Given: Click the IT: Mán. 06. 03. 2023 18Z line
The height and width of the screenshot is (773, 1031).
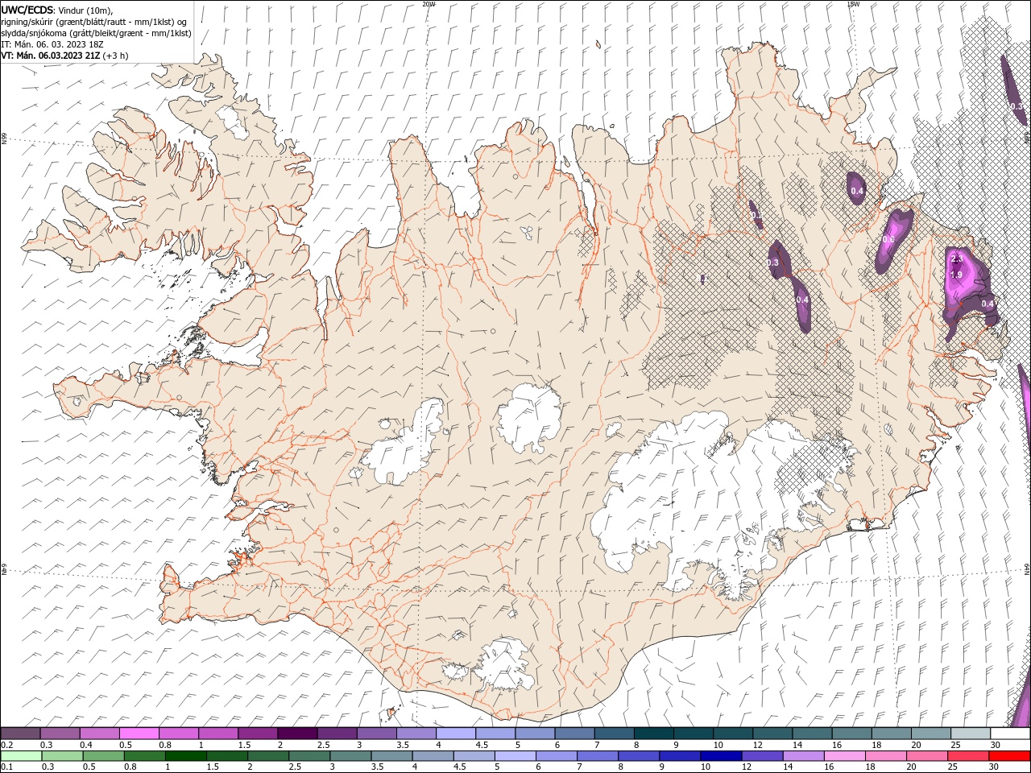Looking at the screenshot, I should [x=53, y=44].
